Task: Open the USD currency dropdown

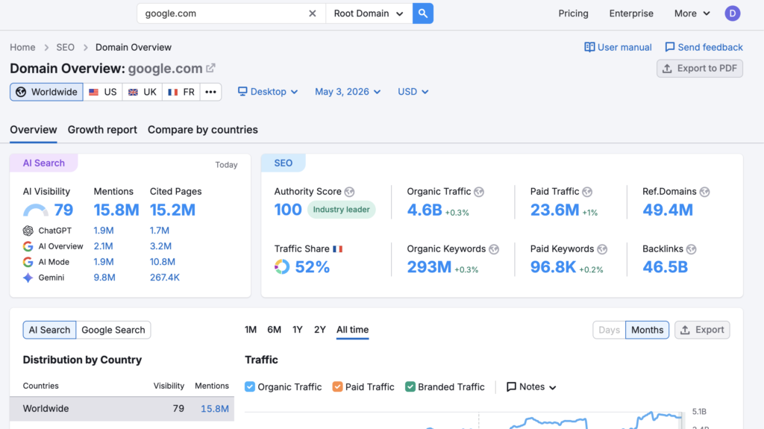Action: [413, 92]
